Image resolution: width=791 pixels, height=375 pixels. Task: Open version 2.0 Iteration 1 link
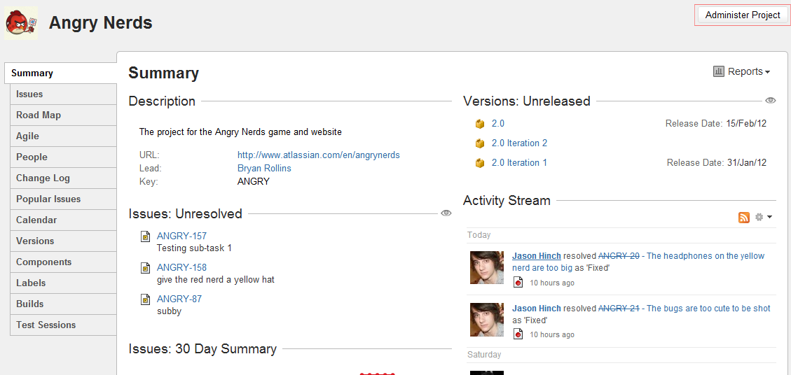[x=520, y=163]
